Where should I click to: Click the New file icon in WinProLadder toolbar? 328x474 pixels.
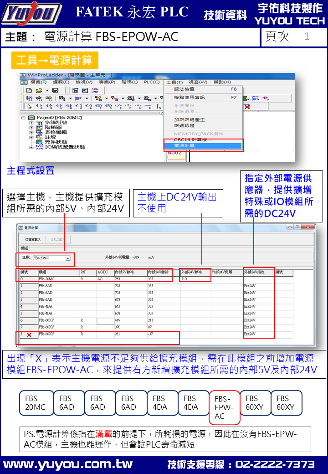[29, 90]
